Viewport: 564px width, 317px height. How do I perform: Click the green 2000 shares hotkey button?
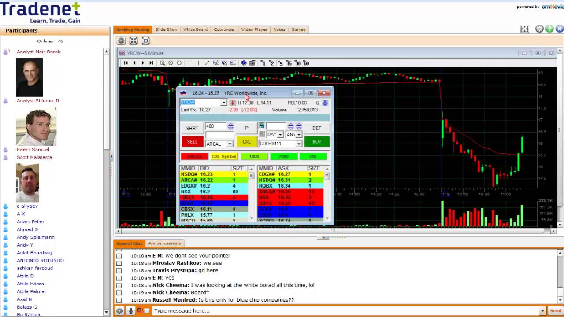click(283, 156)
